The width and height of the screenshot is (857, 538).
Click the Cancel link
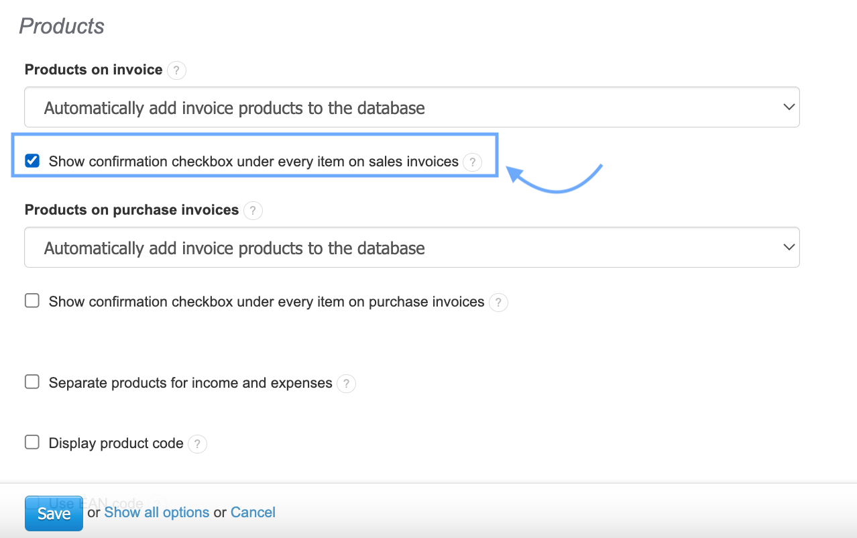coord(253,513)
